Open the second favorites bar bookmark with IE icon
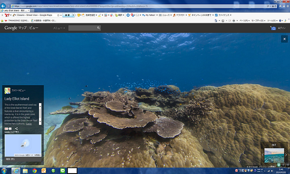Viewport: 290px width, 174px height. (44, 21)
